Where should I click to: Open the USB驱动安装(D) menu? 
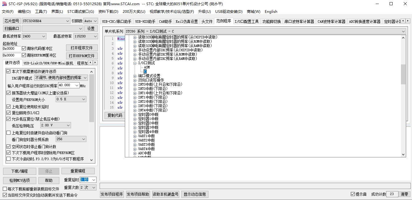(229, 12)
